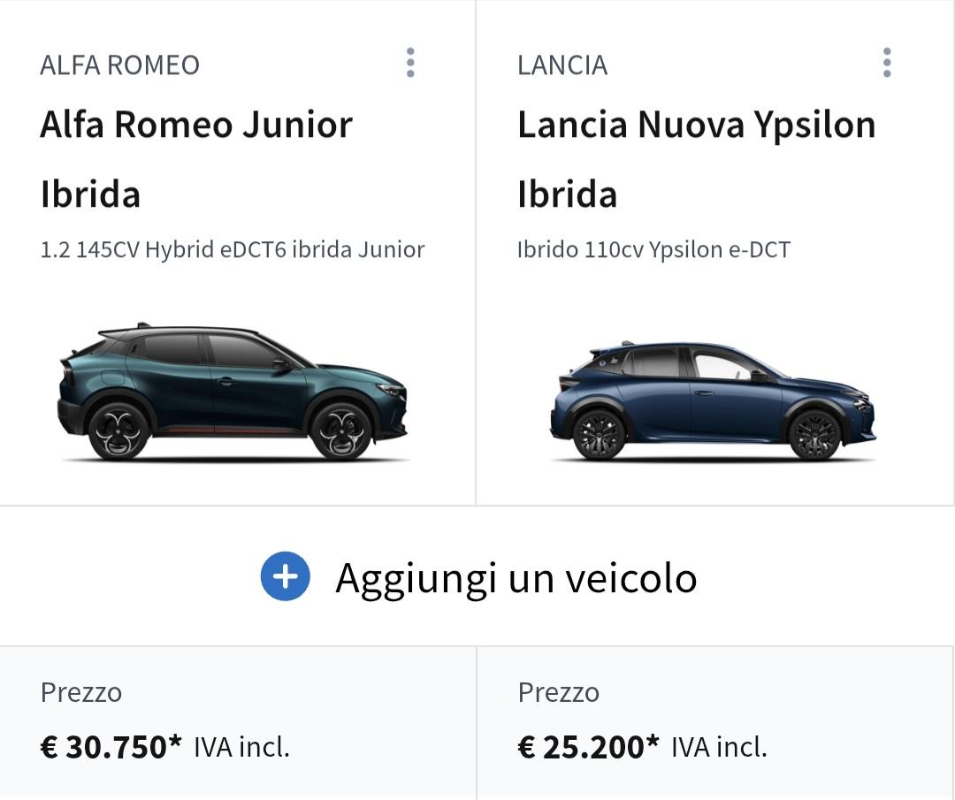Click "IVA incl." next to the € 25.200 price
Screen dimensions: 955x800
click(719, 748)
